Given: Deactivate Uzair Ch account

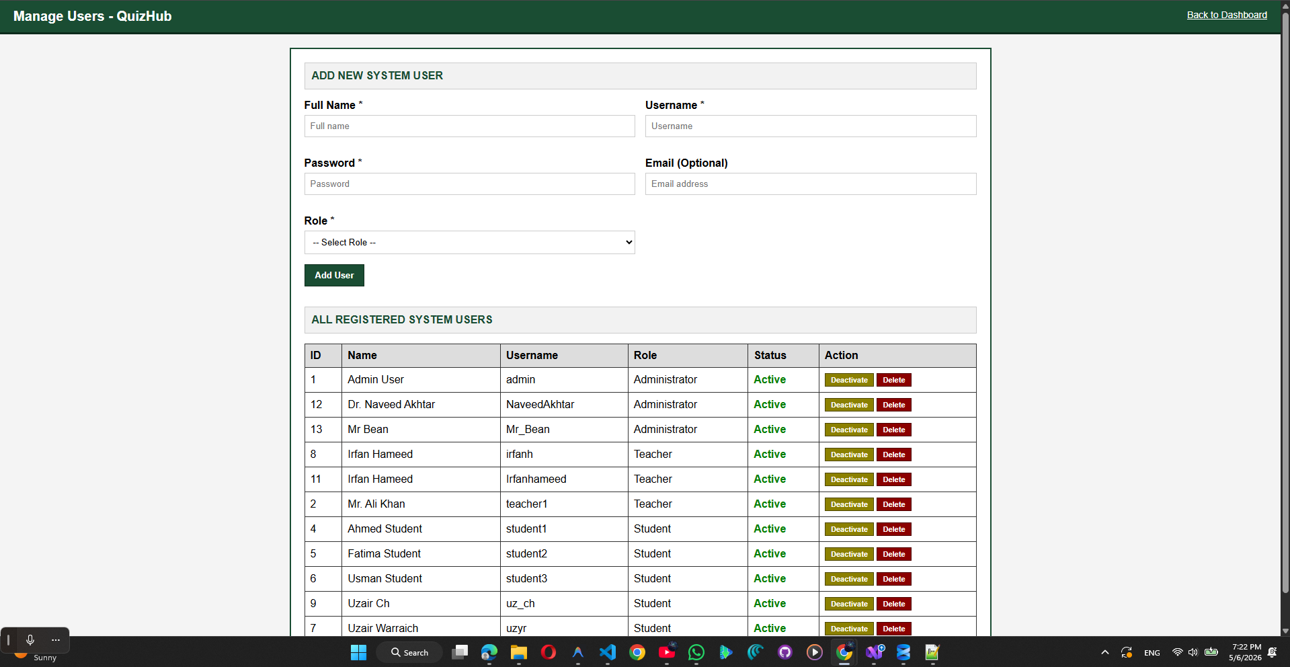Looking at the screenshot, I should click(849, 604).
